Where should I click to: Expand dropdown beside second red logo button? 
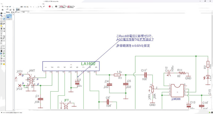[x=74, y=6]
